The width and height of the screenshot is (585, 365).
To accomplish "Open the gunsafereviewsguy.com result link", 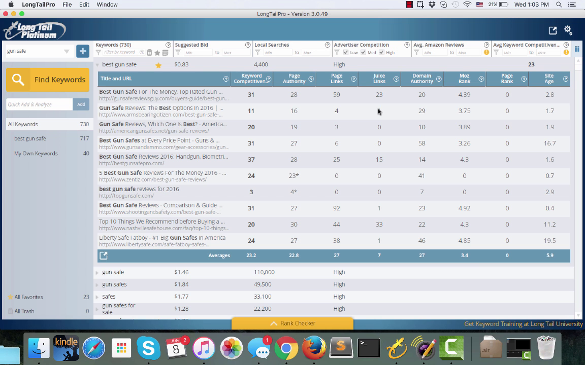I will click(164, 99).
